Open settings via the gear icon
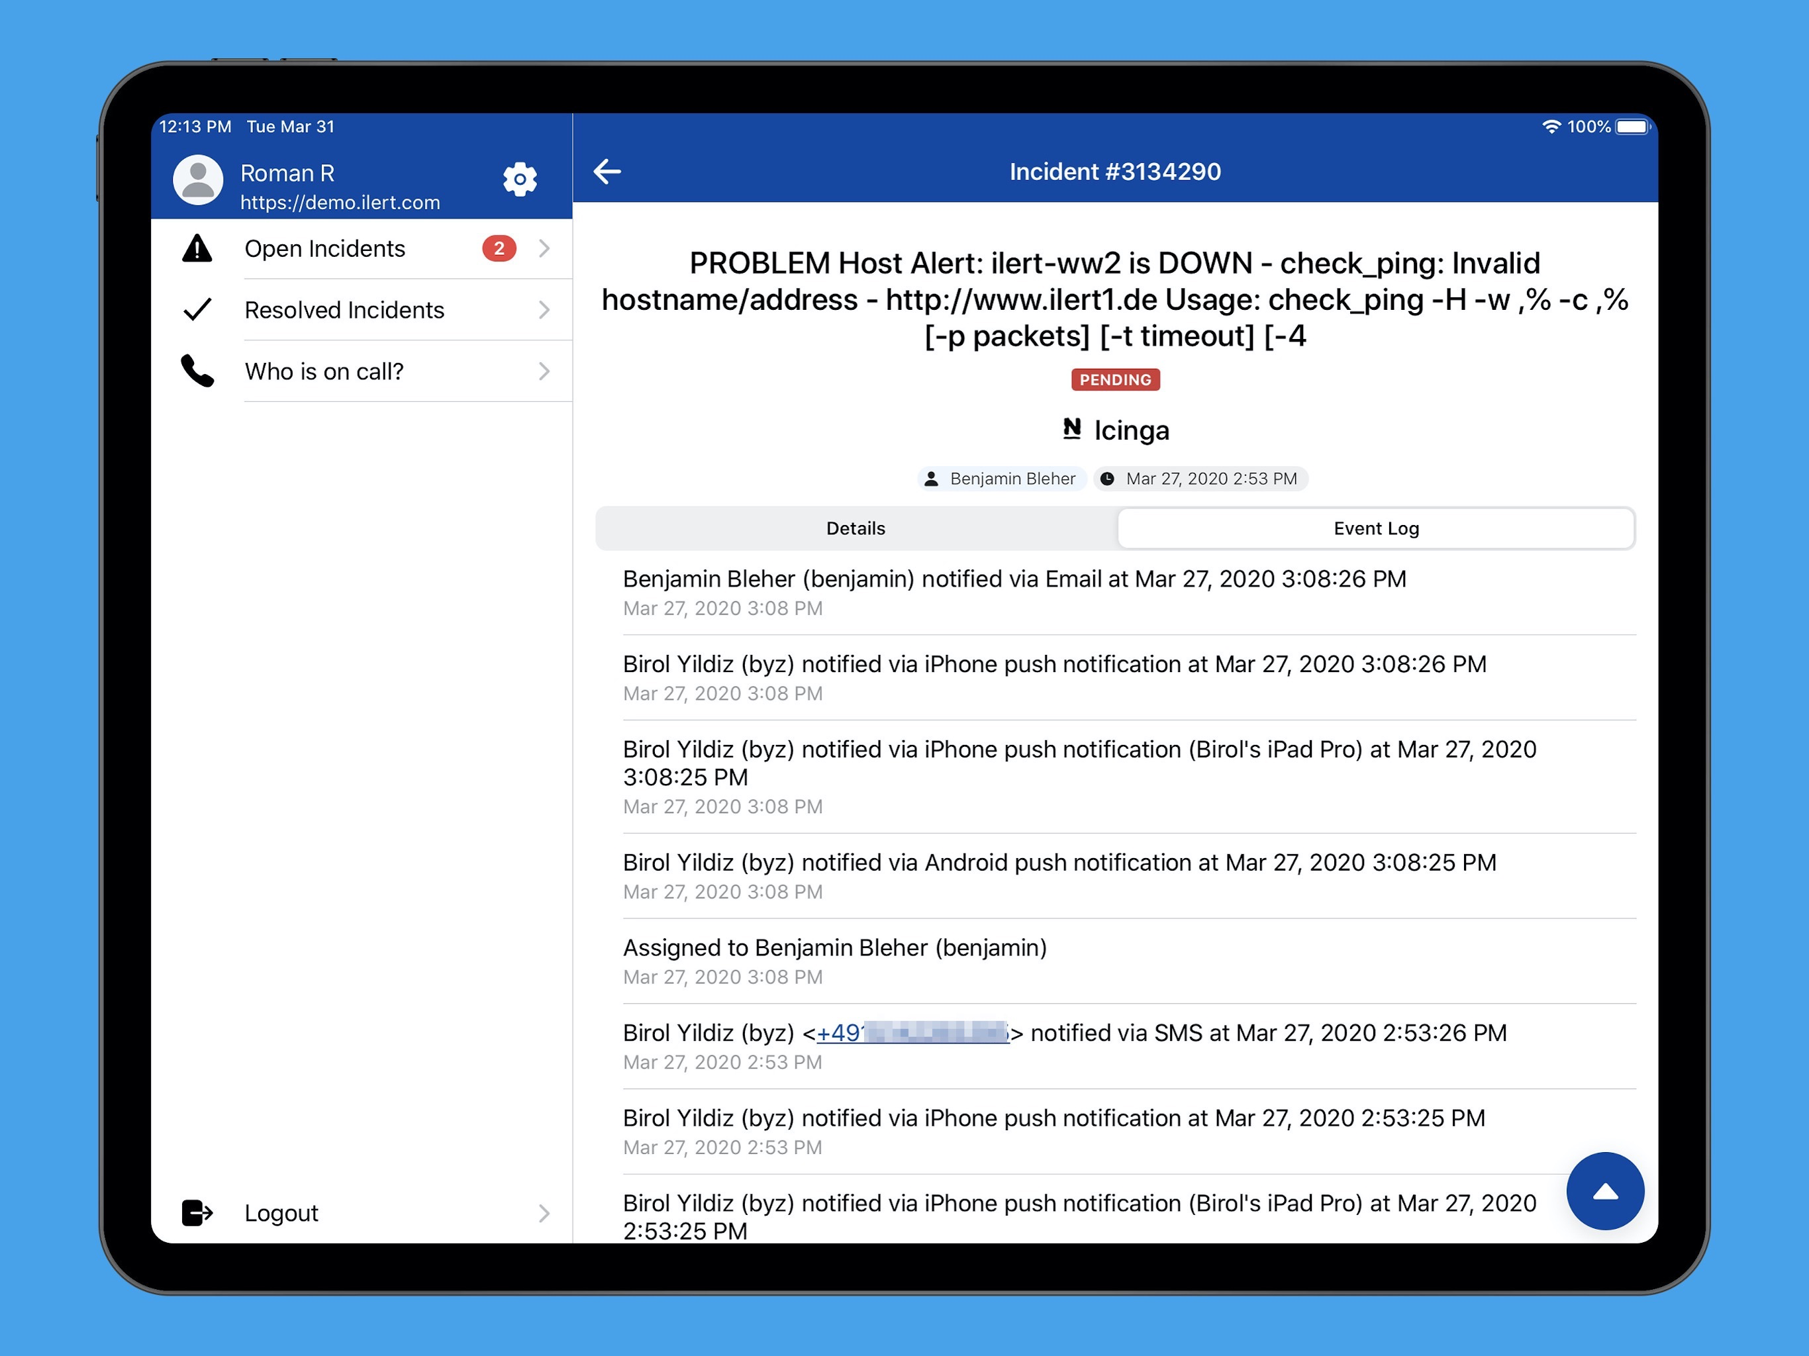This screenshot has width=1809, height=1356. tap(519, 179)
